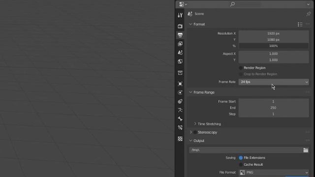Collapse the Format panel
The image size is (315, 177).
coord(190,24)
